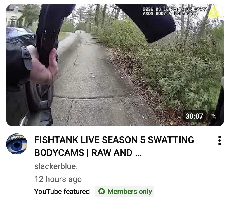Click the FISHTANK LIVE SEASON 5 video title
Image resolution: width=229 pixels, height=205 pixels.
[x=114, y=146]
